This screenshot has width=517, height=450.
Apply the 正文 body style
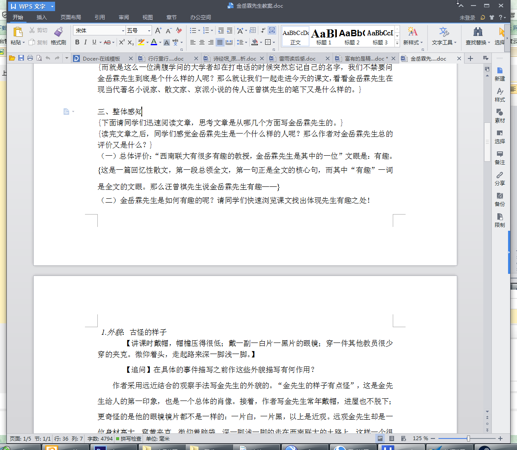(x=295, y=36)
